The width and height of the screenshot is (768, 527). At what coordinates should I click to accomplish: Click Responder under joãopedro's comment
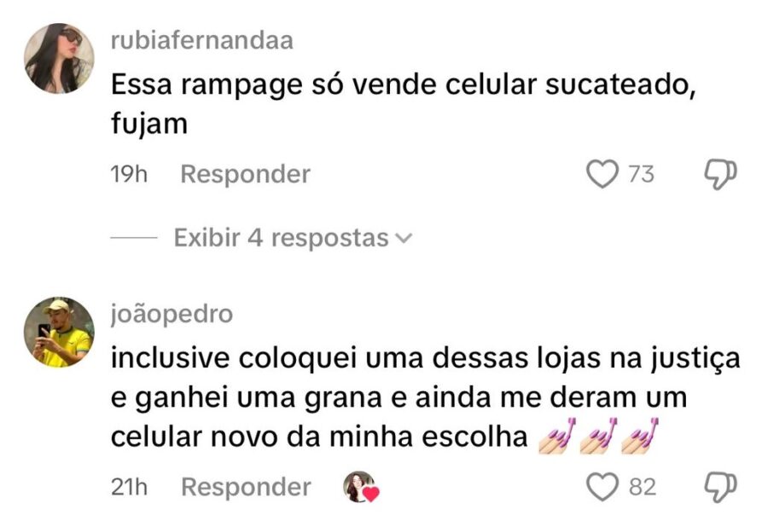[245, 487]
